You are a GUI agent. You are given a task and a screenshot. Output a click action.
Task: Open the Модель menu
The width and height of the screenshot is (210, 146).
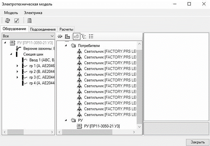pyautogui.click(x=11, y=13)
